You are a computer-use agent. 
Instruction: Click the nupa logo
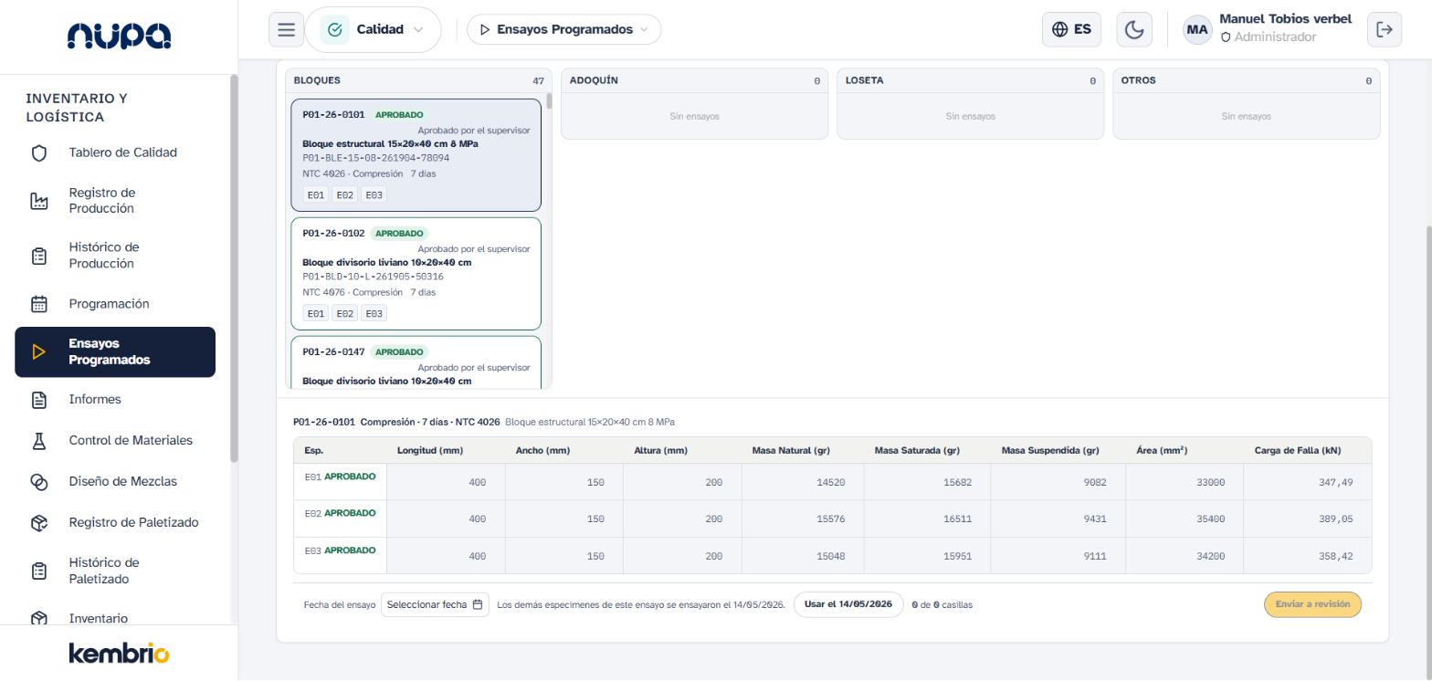pos(119,36)
